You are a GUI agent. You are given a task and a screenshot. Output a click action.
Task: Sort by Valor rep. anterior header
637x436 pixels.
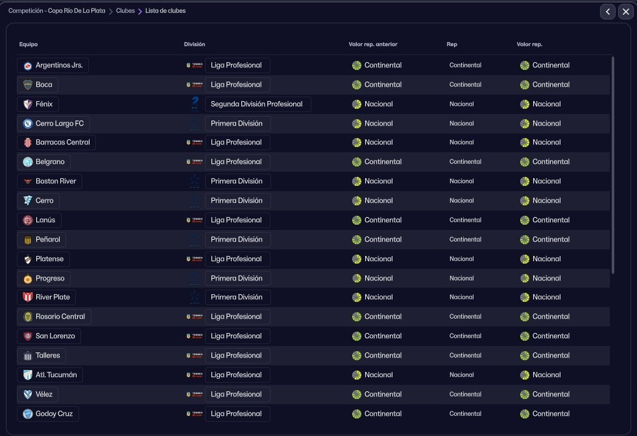(x=372, y=45)
